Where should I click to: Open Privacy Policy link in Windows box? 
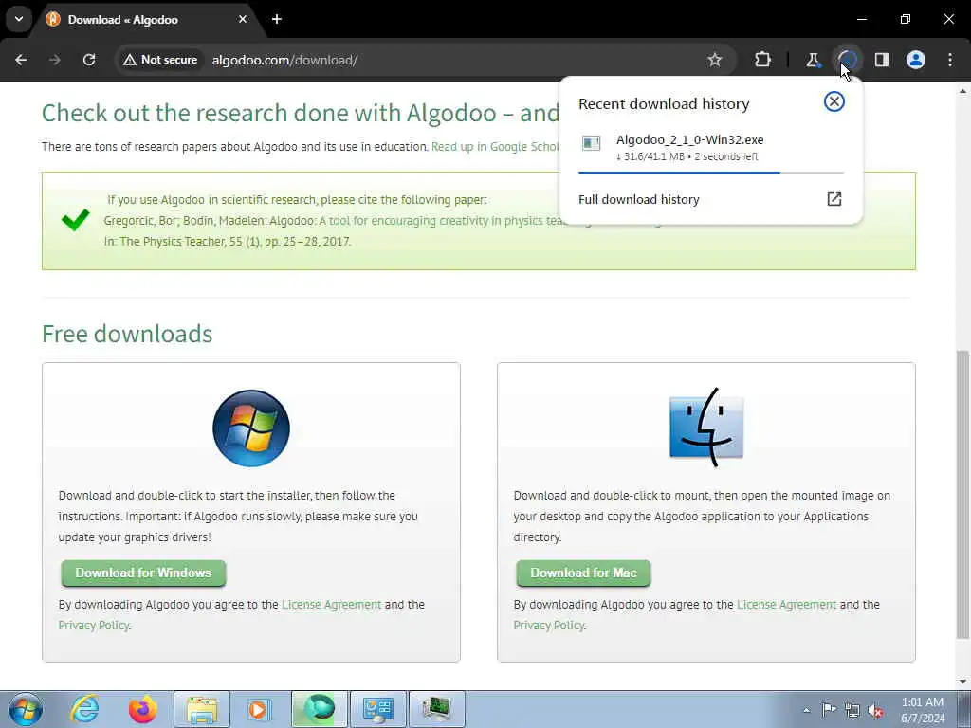pos(94,626)
